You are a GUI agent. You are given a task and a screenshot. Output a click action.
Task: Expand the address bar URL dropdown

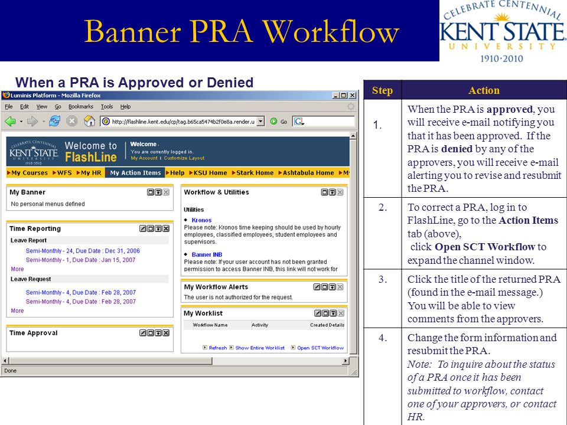coord(260,122)
